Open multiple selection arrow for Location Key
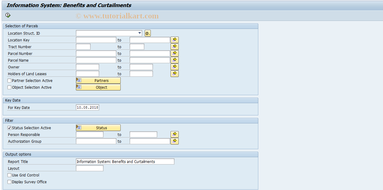Viewport: 383px width, 190px height. [x=175, y=40]
